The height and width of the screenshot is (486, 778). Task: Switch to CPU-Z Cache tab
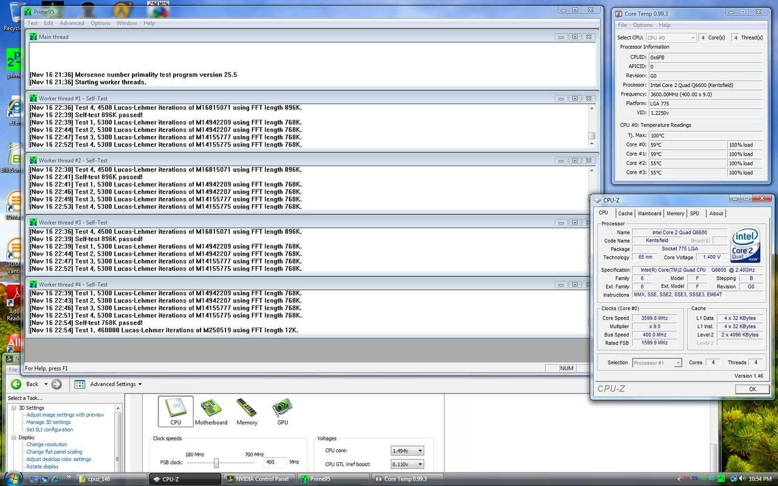[x=625, y=213]
